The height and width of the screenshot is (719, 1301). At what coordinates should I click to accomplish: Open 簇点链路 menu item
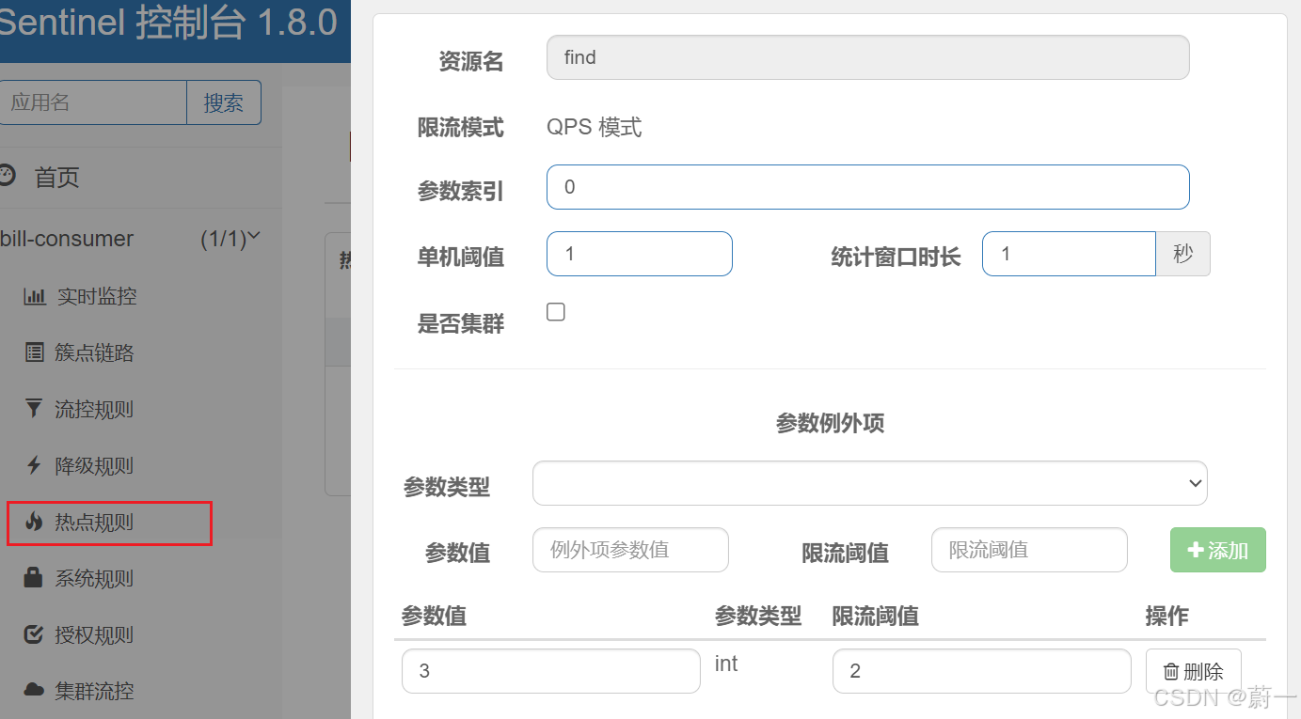94,353
